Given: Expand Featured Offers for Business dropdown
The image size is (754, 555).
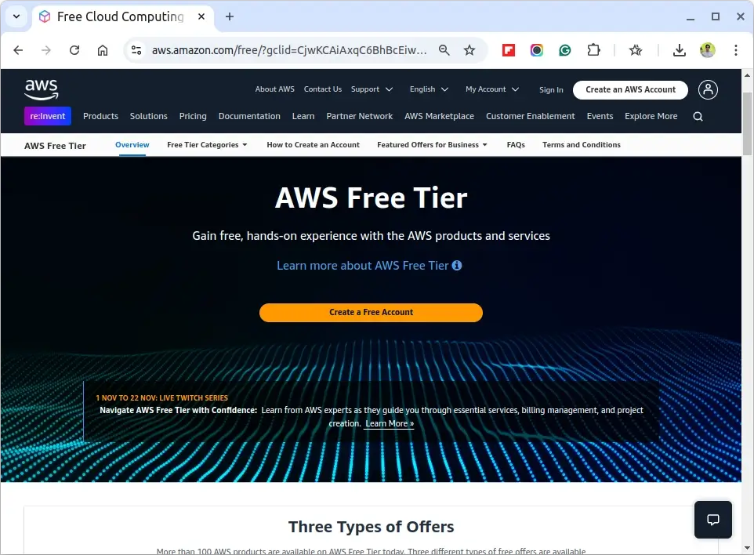Looking at the screenshot, I should point(432,145).
